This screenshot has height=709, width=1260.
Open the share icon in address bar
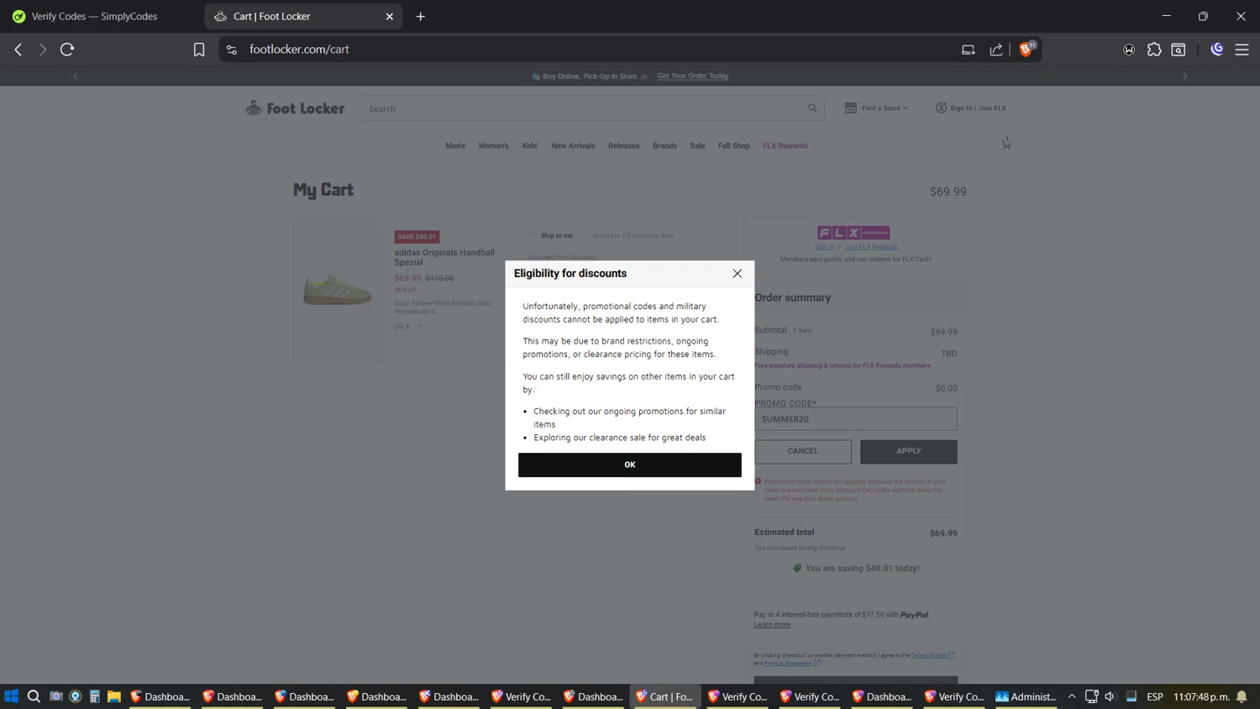point(996,50)
